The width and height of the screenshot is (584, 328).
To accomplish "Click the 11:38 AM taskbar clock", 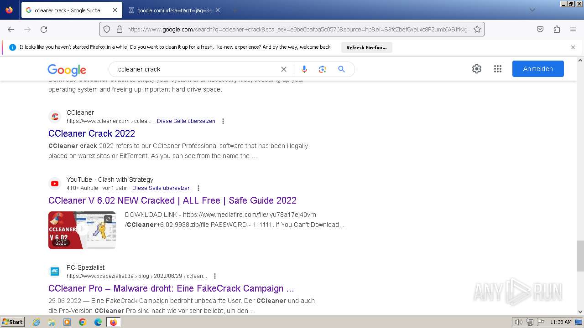I will coord(561,322).
